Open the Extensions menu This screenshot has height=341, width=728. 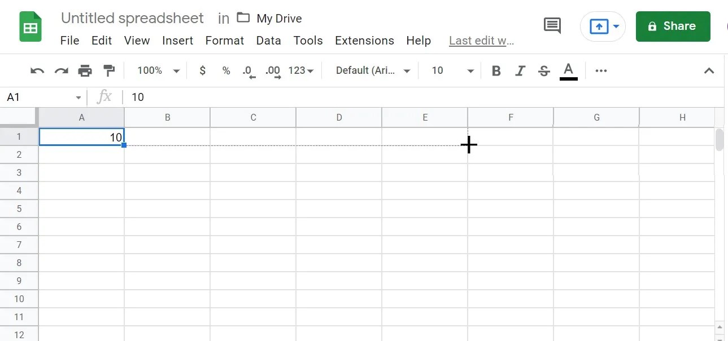[x=364, y=40]
